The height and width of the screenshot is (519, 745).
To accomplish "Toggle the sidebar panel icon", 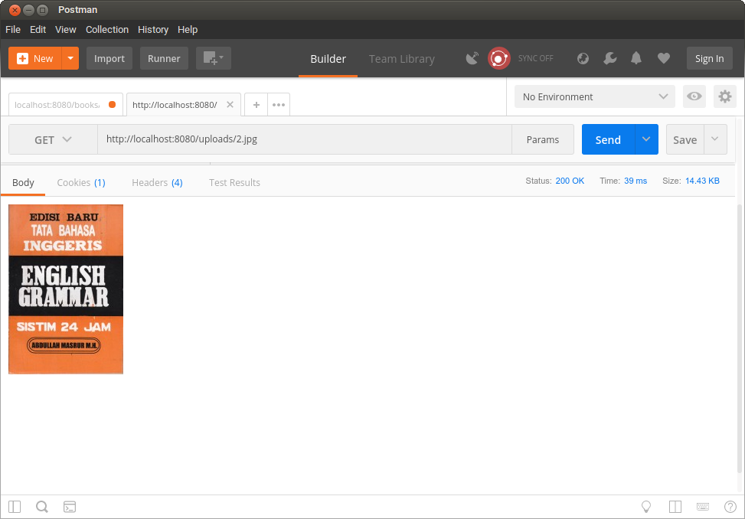I will 14,506.
